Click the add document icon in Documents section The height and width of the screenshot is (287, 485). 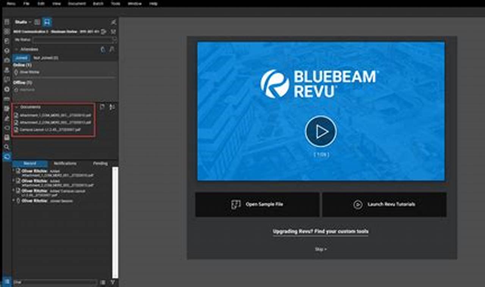[102, 107]
